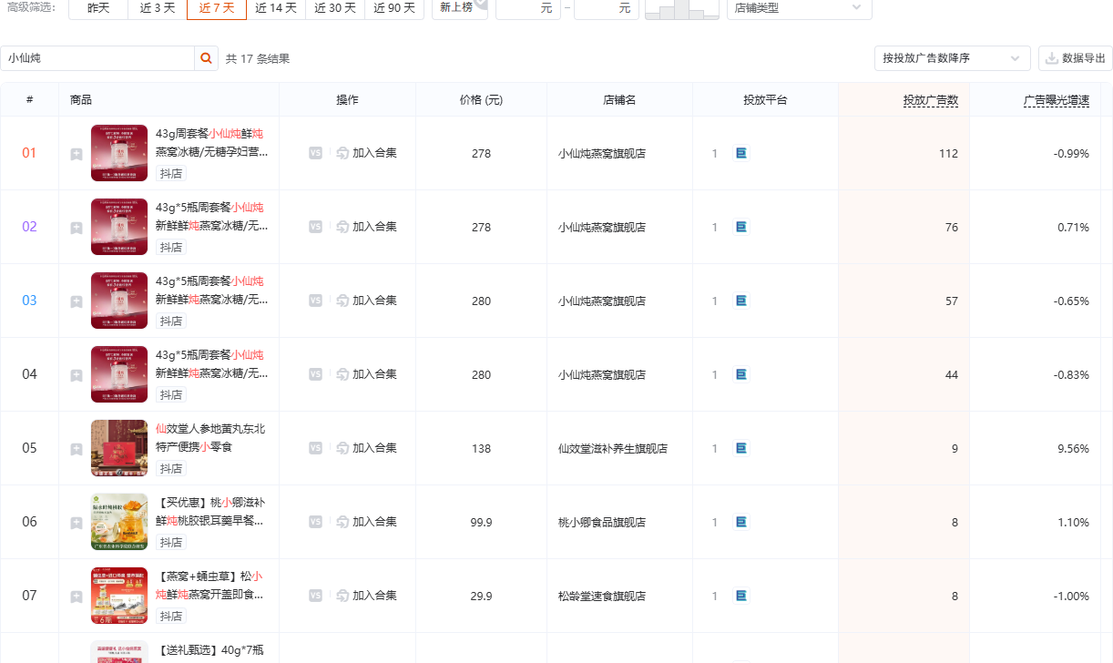
Task: Click ad platform icon for 仙效堂滋补养生旗舰店
Action: 741,448
